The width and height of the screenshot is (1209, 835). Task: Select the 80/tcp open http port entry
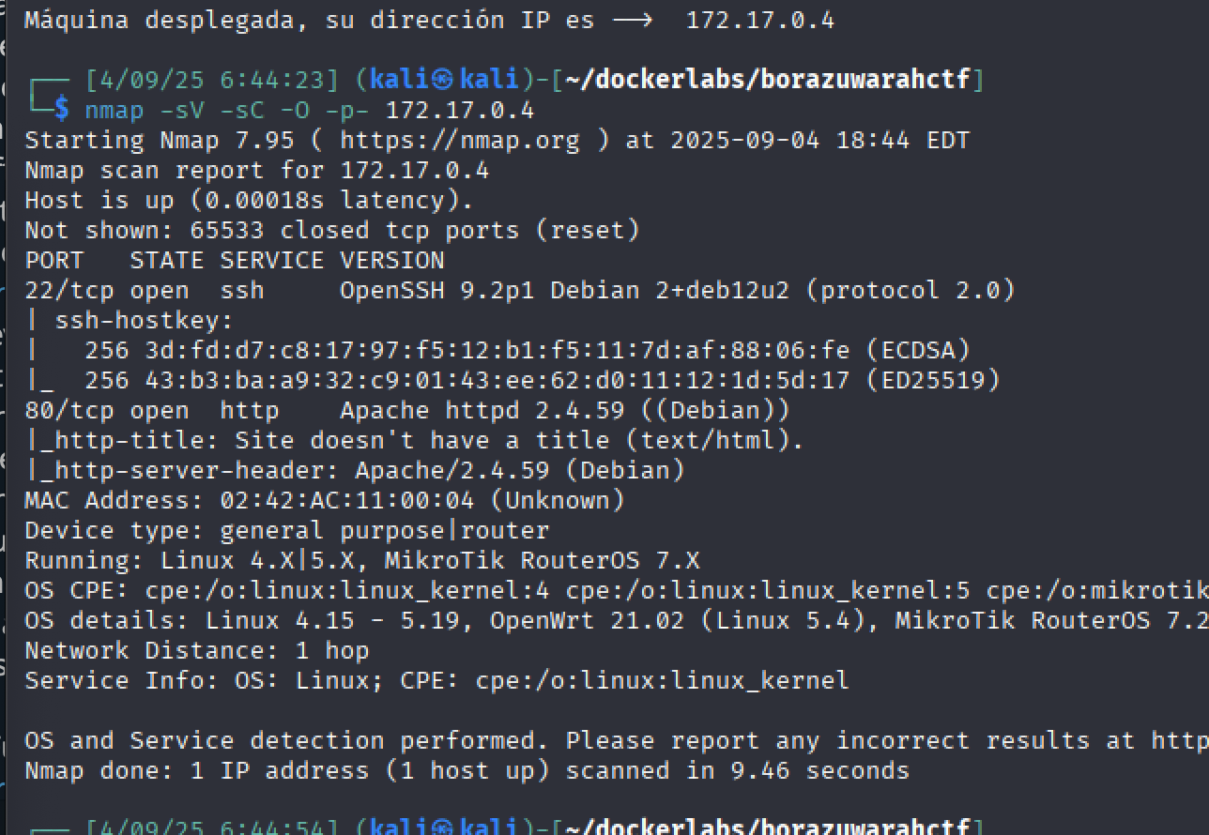click(x=151, y=411)
